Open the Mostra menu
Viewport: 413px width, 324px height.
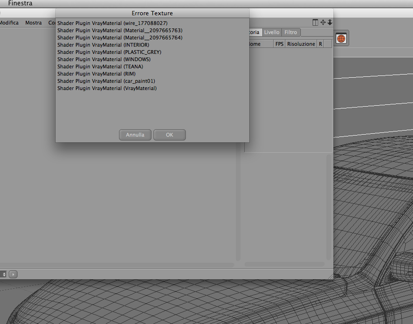33,23
